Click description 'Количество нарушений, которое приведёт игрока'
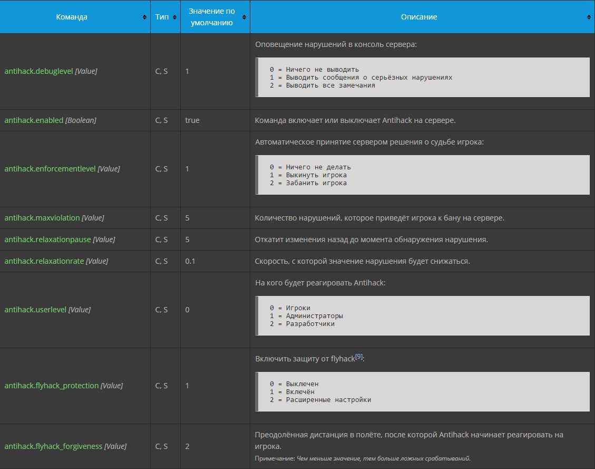Image resolution: width=595 pixels, height=469 pixels. [379, 217]
